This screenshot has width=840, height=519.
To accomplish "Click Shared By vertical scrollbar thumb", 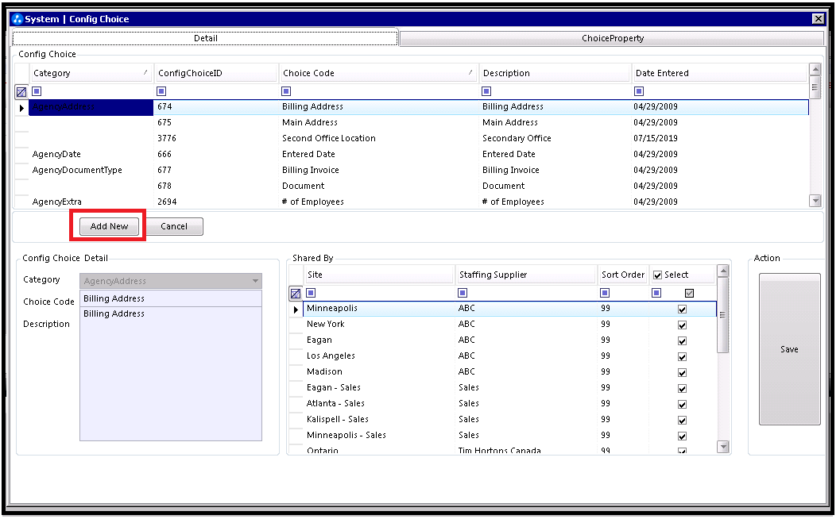I will coord(722,315).
